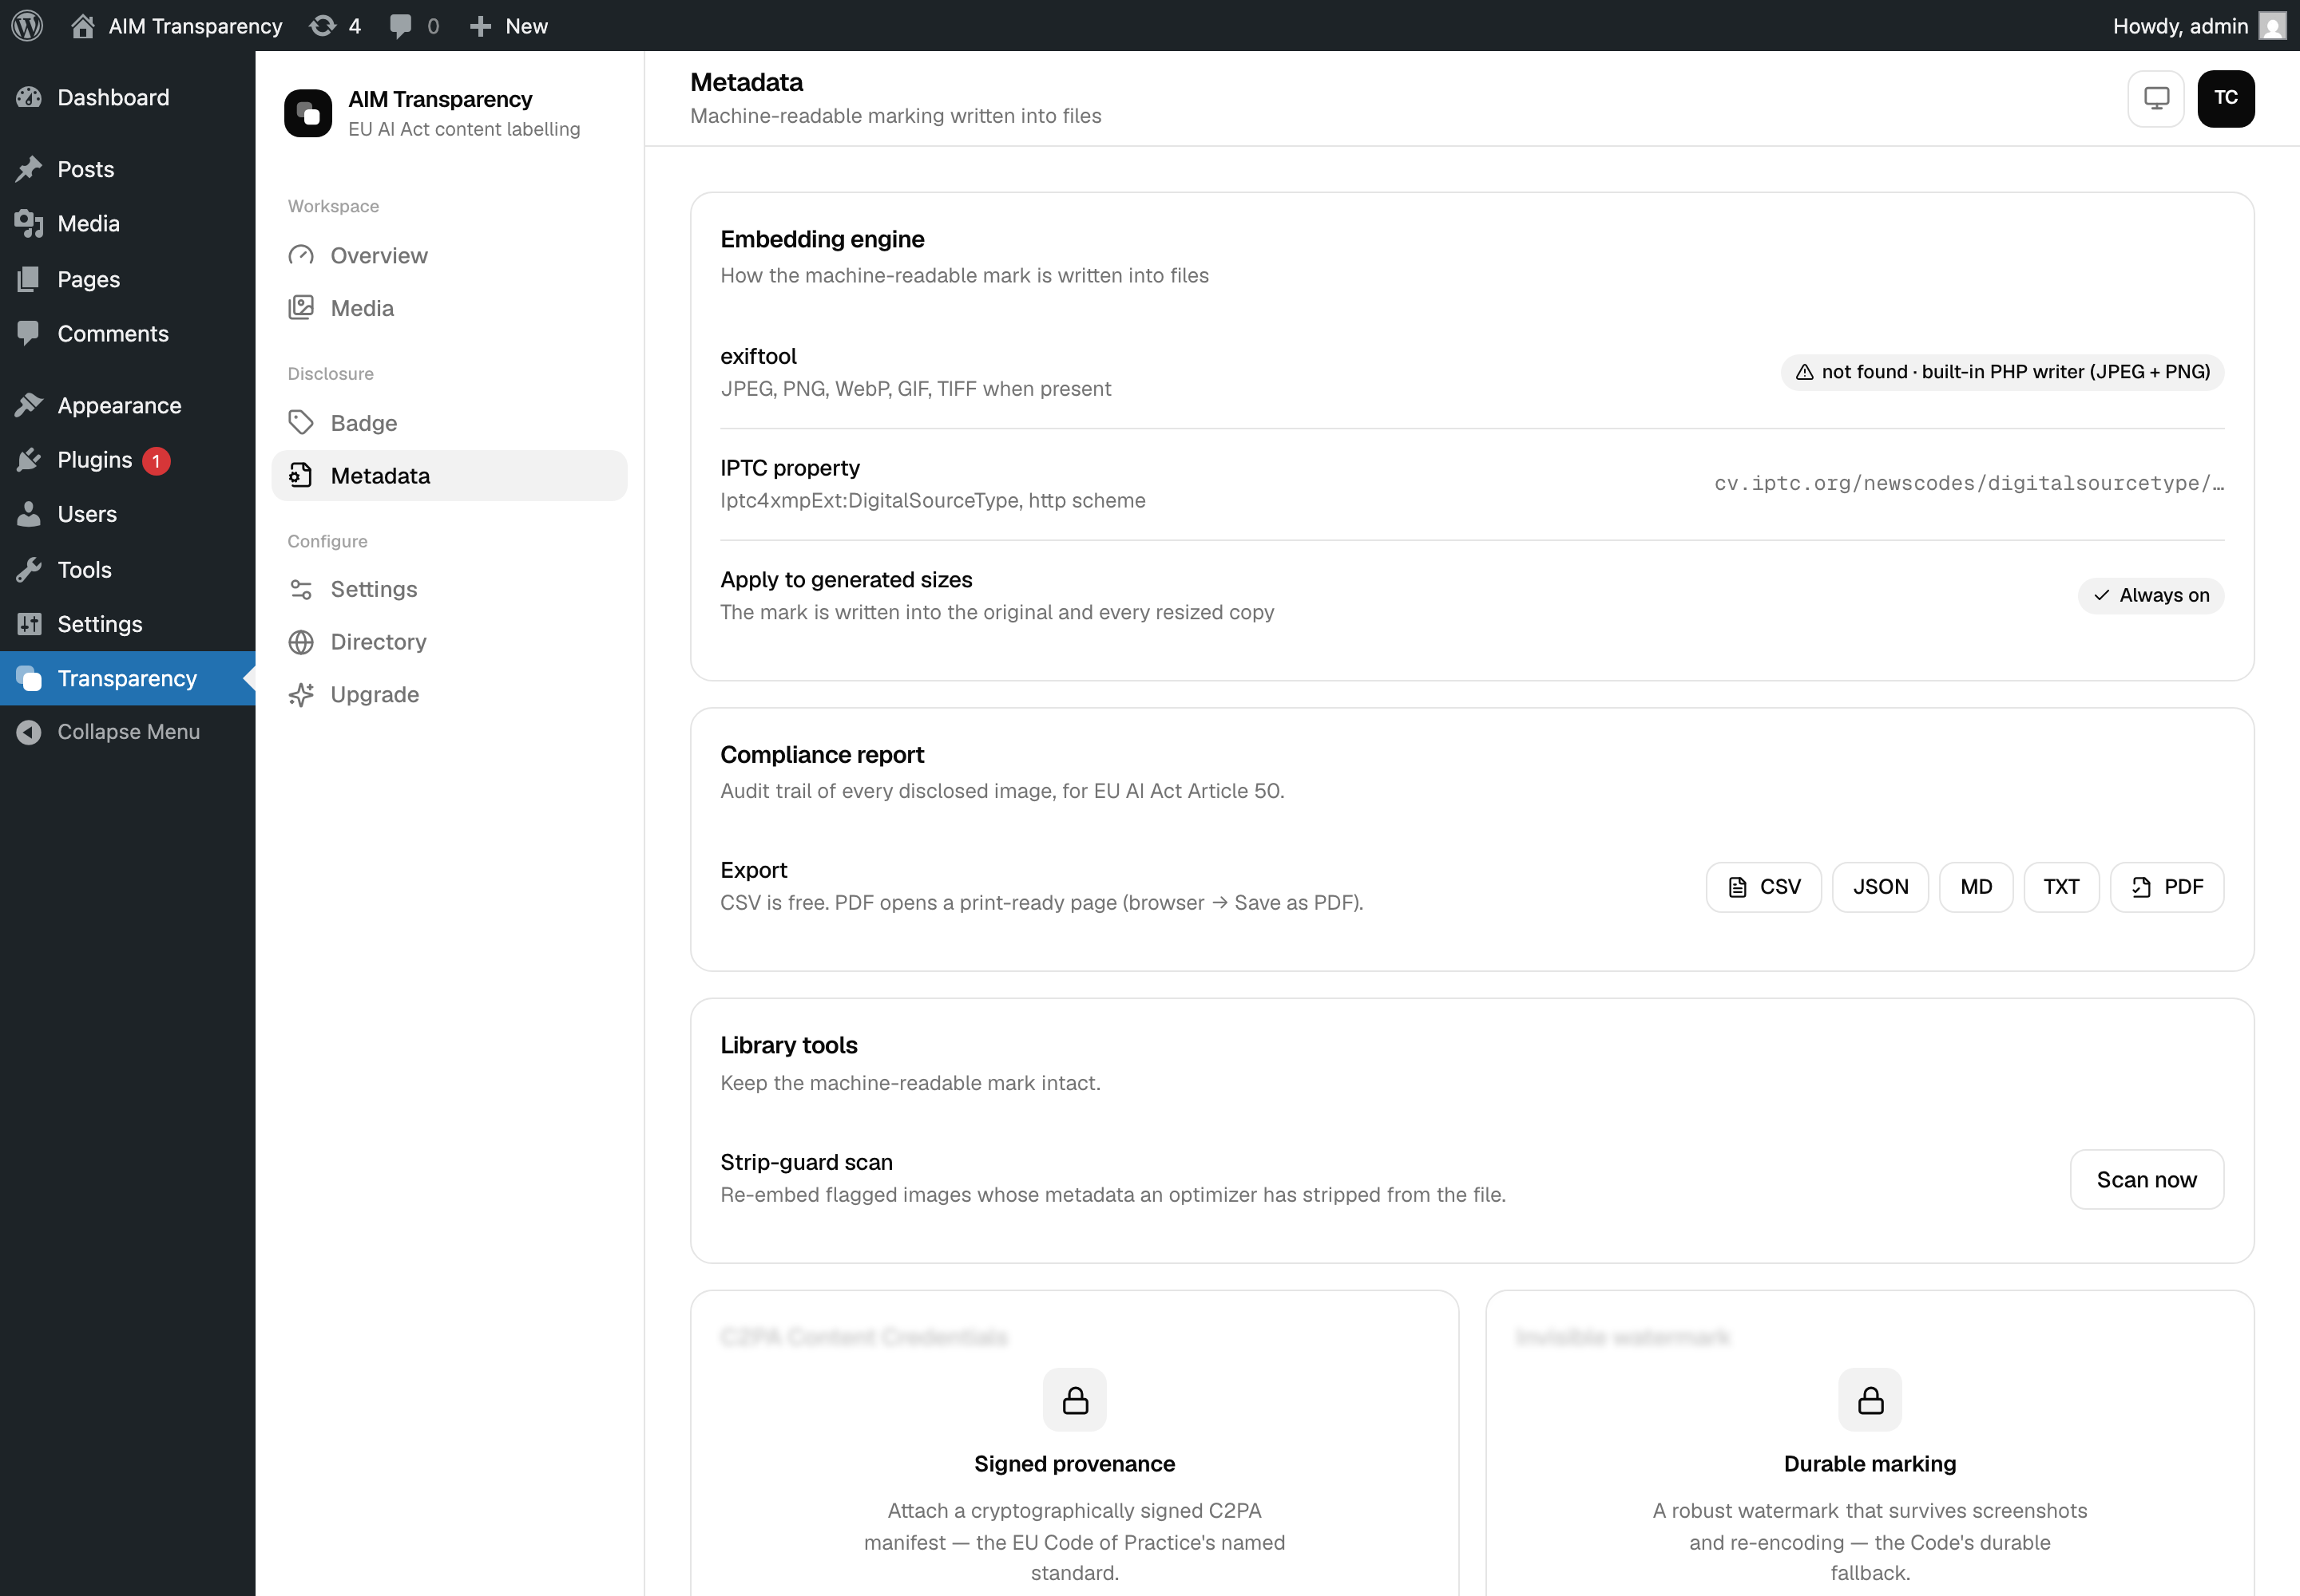The image size is (2300, 1596).
Task: Click the Always on status pill
Action: click(x=2151, y=595)
